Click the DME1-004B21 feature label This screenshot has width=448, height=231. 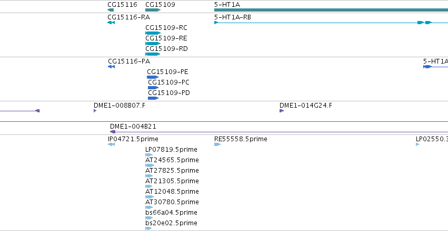pyautogui.click(x=133, y=127)
